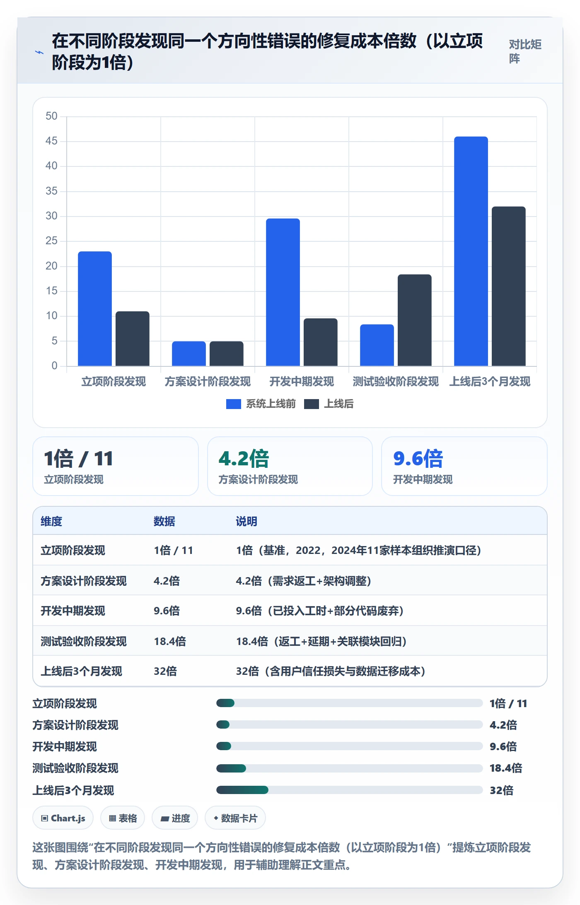Click the progress bar for 开发中期发现
Viewport: 580px width, 905px height.
pyautogui.click(x=350, y=746)
